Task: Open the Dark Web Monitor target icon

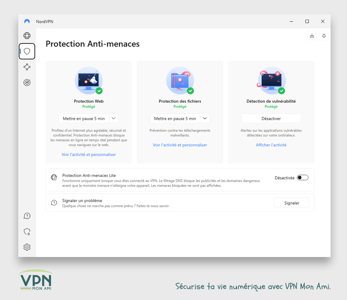Action: pos(27,83)
